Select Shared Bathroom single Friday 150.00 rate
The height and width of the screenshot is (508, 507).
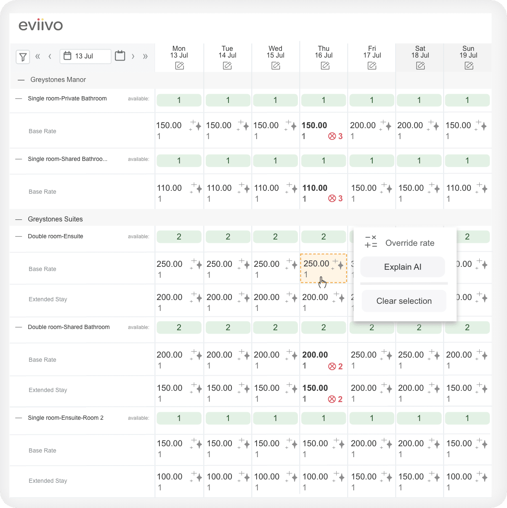pos(364,188)
